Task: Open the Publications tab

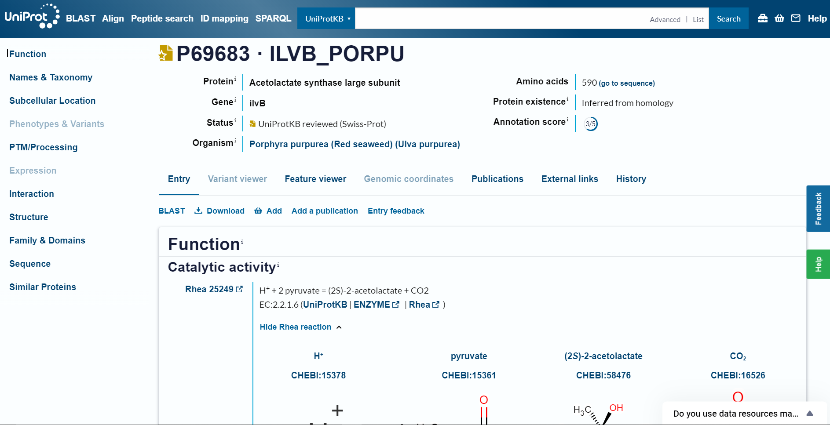Action: click(x=497, y=179)
